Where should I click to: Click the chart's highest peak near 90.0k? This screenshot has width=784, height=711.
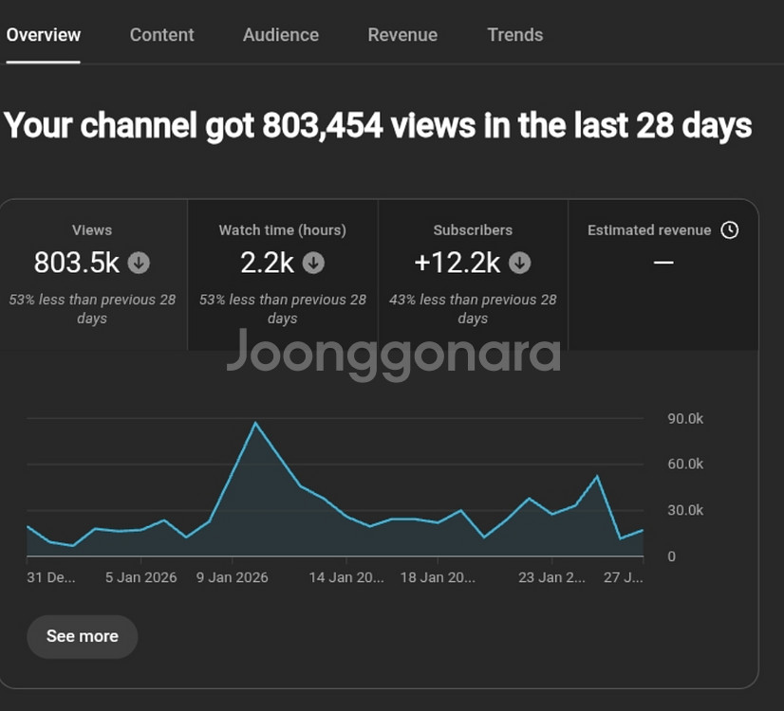coord(254,423)
